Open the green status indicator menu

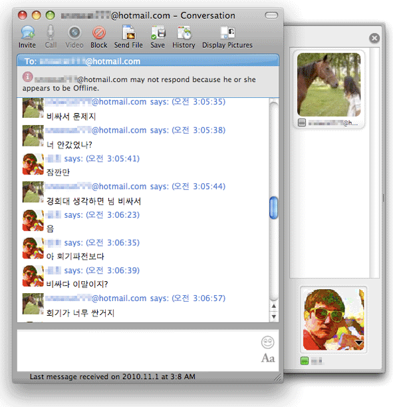304,360
